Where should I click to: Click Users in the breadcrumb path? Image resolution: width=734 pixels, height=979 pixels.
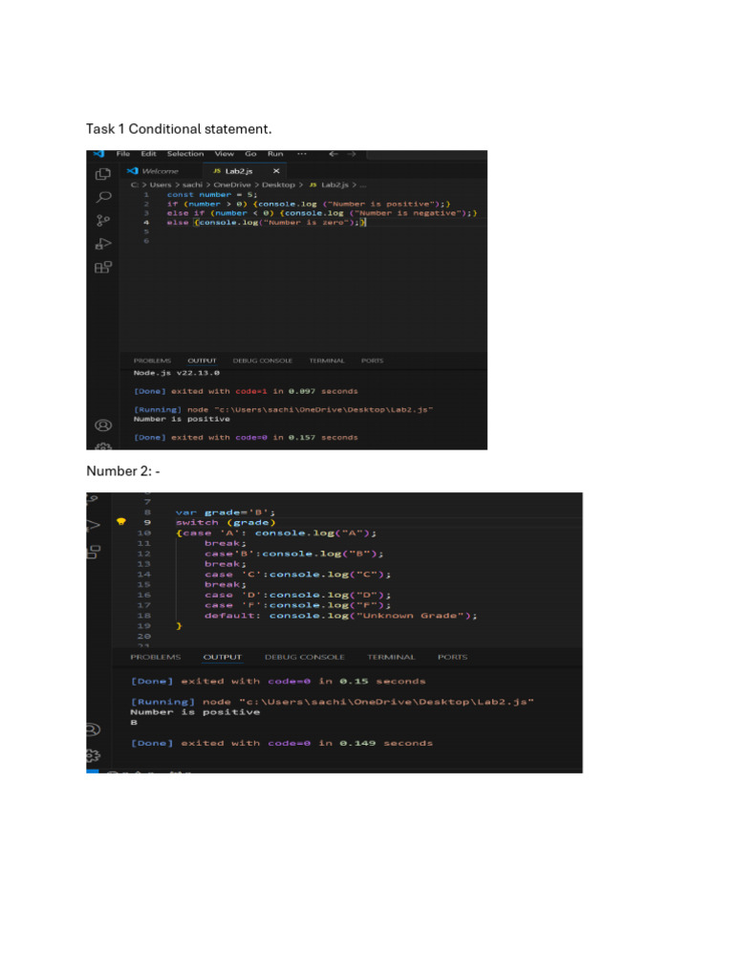[x=161, y=185]
